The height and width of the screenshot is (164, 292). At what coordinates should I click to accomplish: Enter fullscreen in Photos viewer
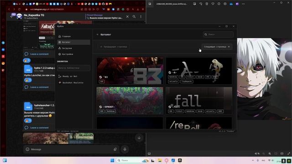click(289, 154)
